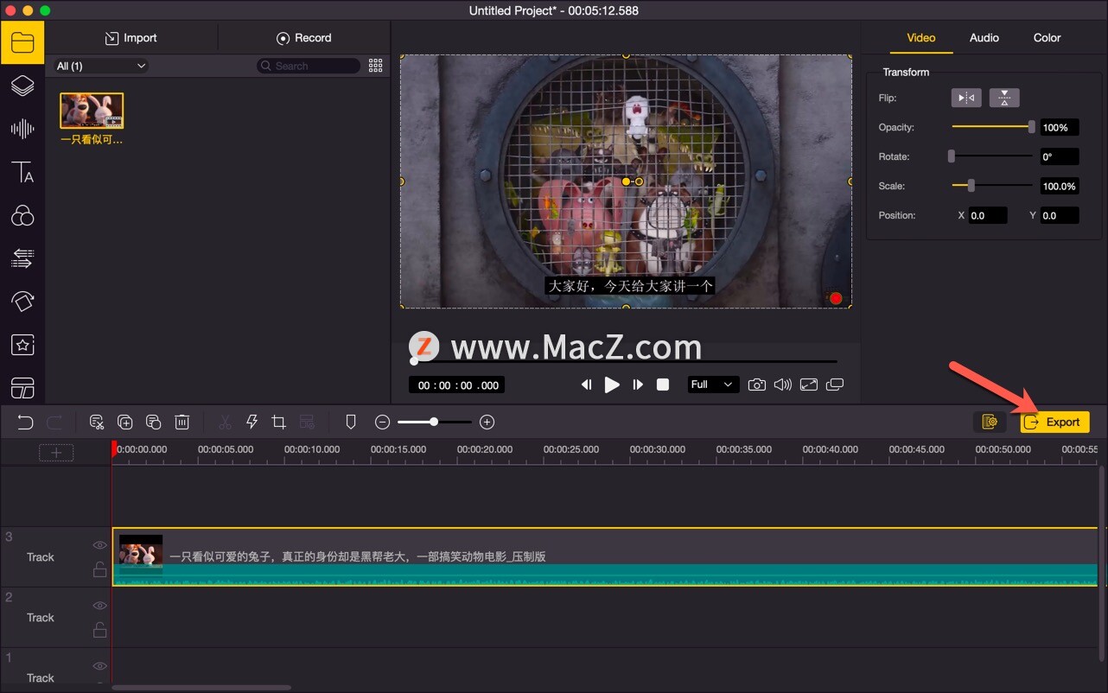Viewport: 1108px width, 693px height.
Task: Switch media bin to grid view
Action: (375, 66)
